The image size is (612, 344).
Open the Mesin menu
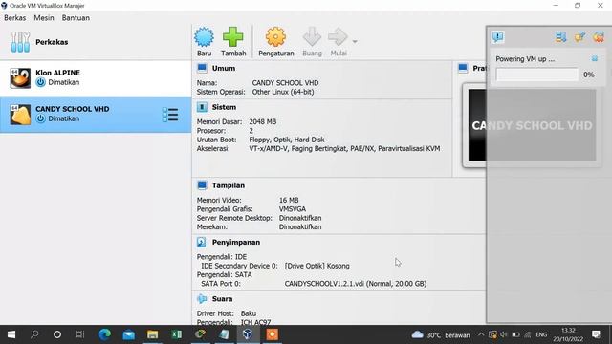(x=44, y=18)
